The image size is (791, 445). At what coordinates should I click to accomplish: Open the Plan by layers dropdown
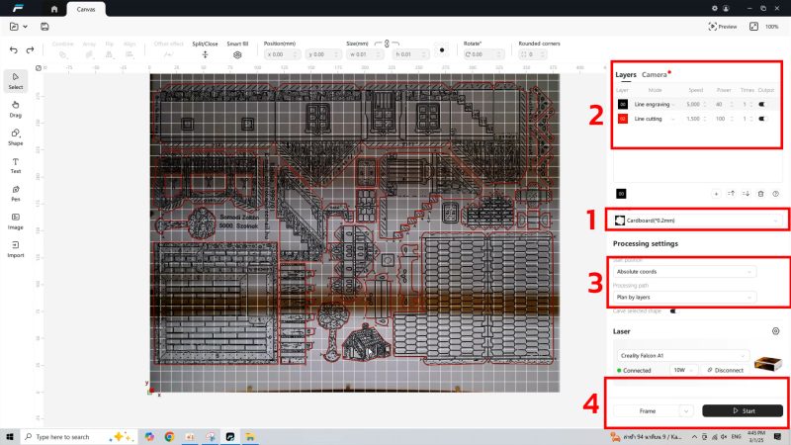pos(684,298)
